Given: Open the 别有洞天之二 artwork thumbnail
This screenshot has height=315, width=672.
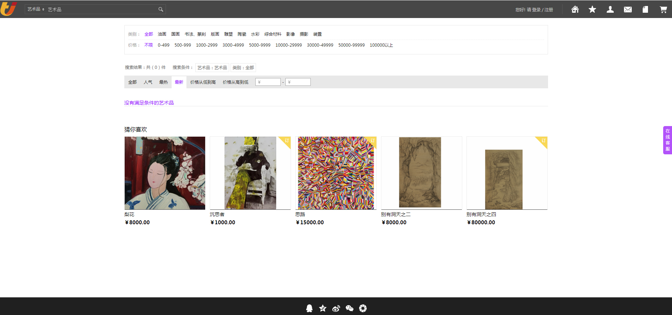Looking at the screenshot, I should click(x=422, y=173).
